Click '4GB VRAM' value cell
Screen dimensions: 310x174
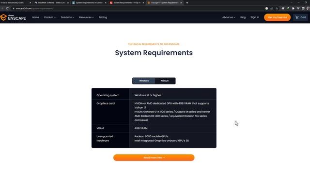point(141,128)
